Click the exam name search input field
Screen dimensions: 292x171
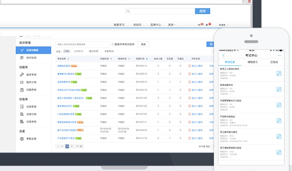point(83,45)
